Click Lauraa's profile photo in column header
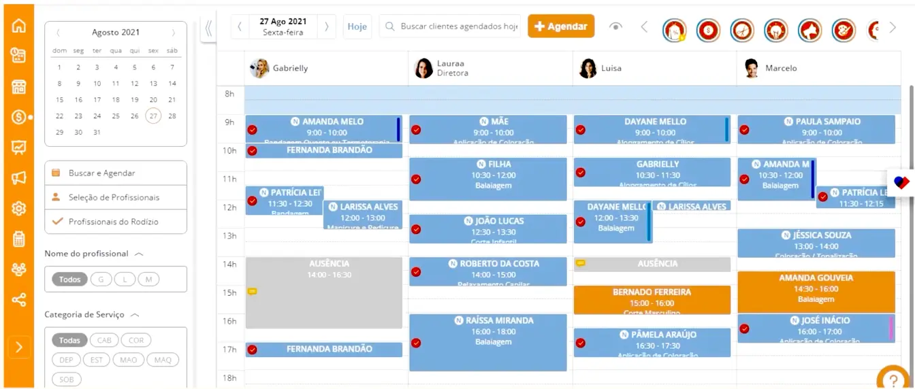The width and height of the screenshot is (915, 389). click(x=423, y=68)
